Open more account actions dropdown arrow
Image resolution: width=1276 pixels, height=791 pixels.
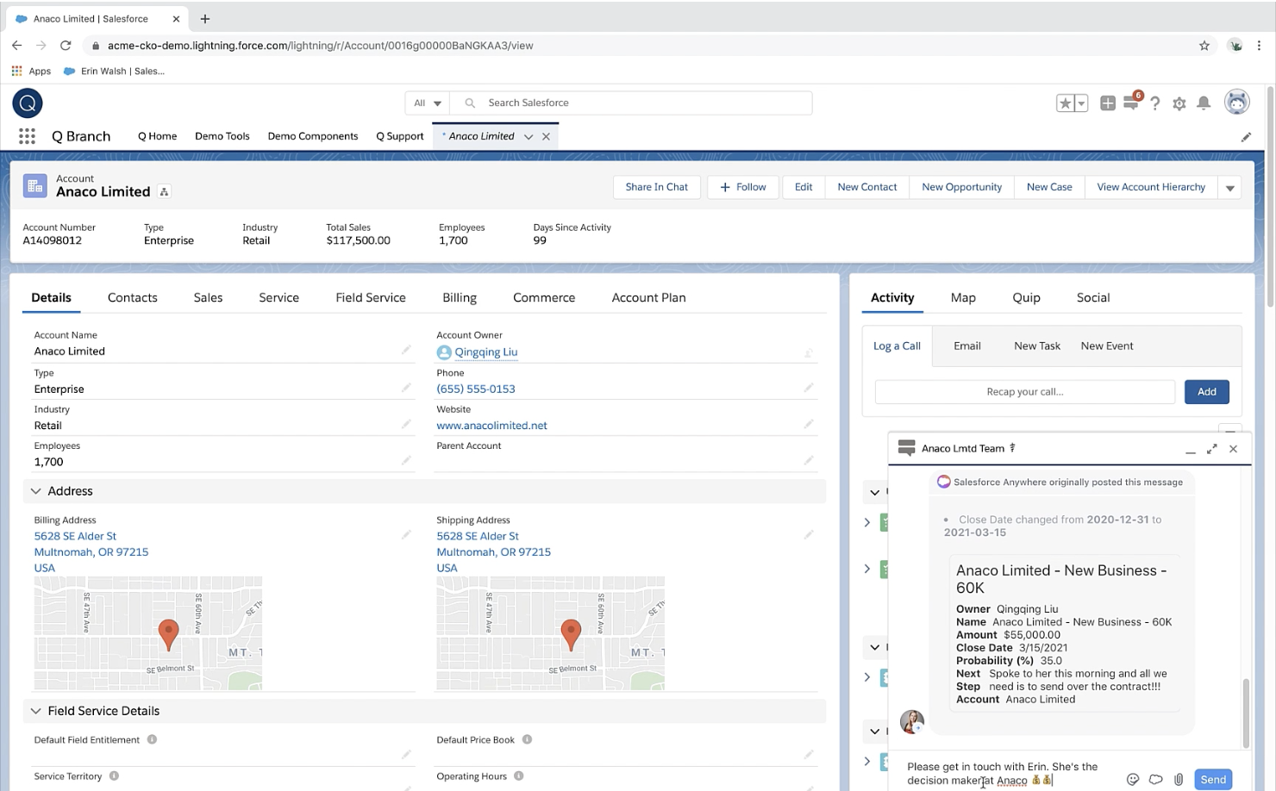coord(1230,188)
